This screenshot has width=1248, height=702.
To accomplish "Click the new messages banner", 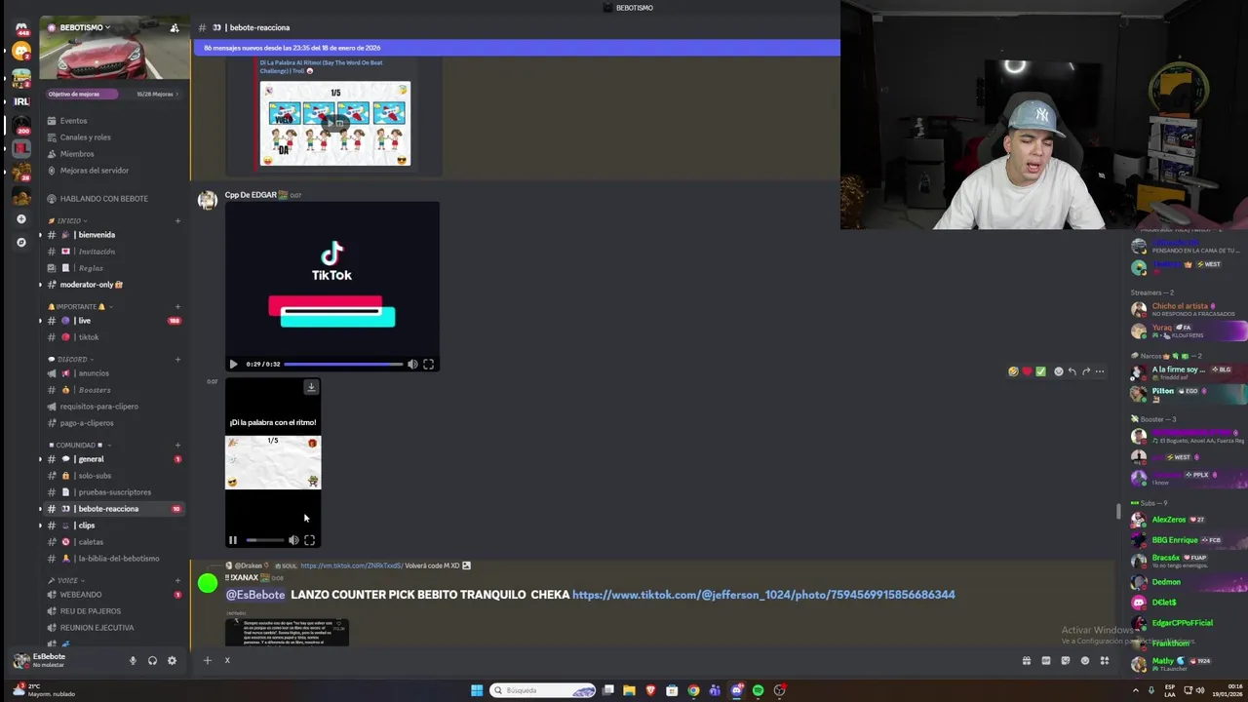I will (517, 48).
